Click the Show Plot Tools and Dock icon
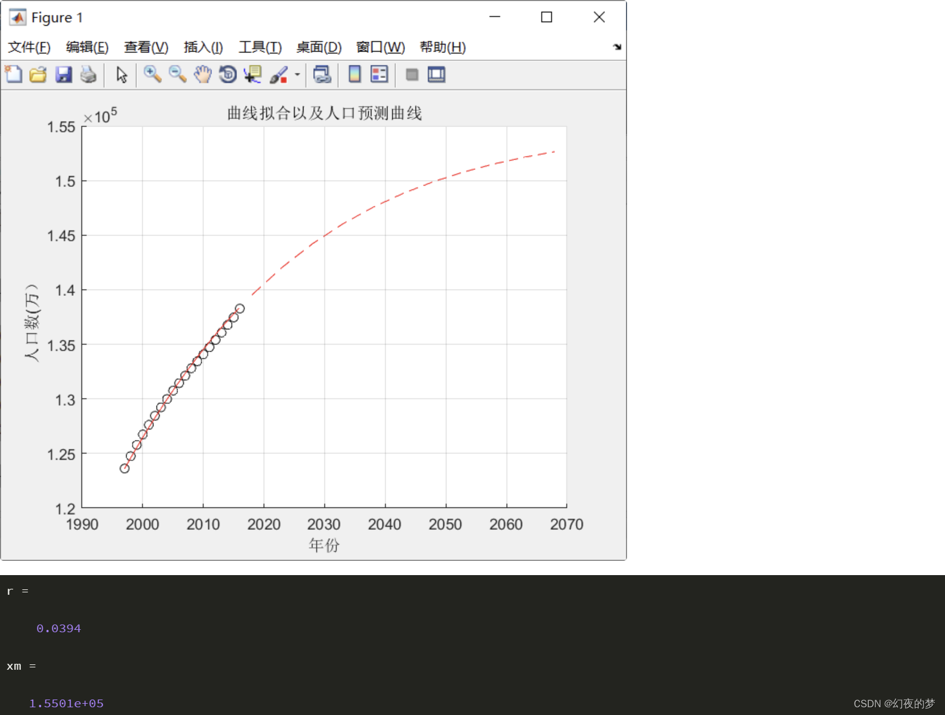This screenshot has width=945, height=715. (x=436, y=74)
